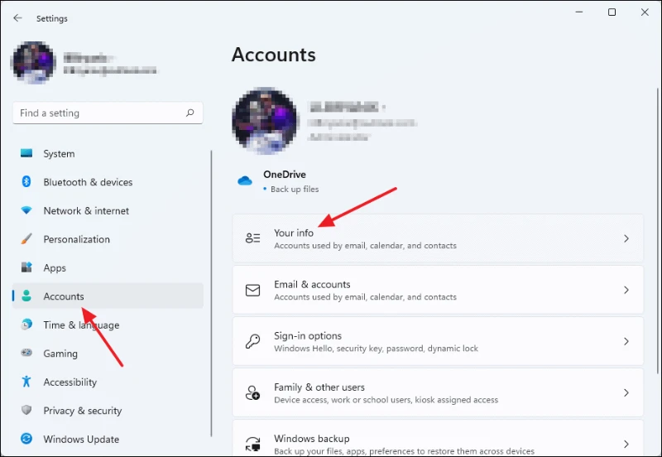Click the Accounts person icon in sidebar
Image resolution: width=662 pixels, height=457 pixels.
click(x=26, y=296)
